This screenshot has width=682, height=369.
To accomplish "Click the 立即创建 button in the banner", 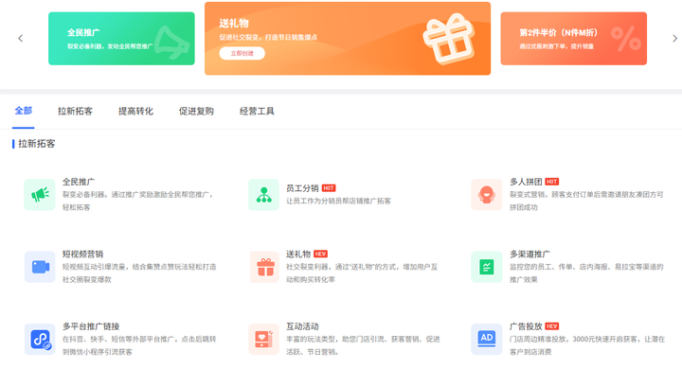I will [x=242, y=53].
